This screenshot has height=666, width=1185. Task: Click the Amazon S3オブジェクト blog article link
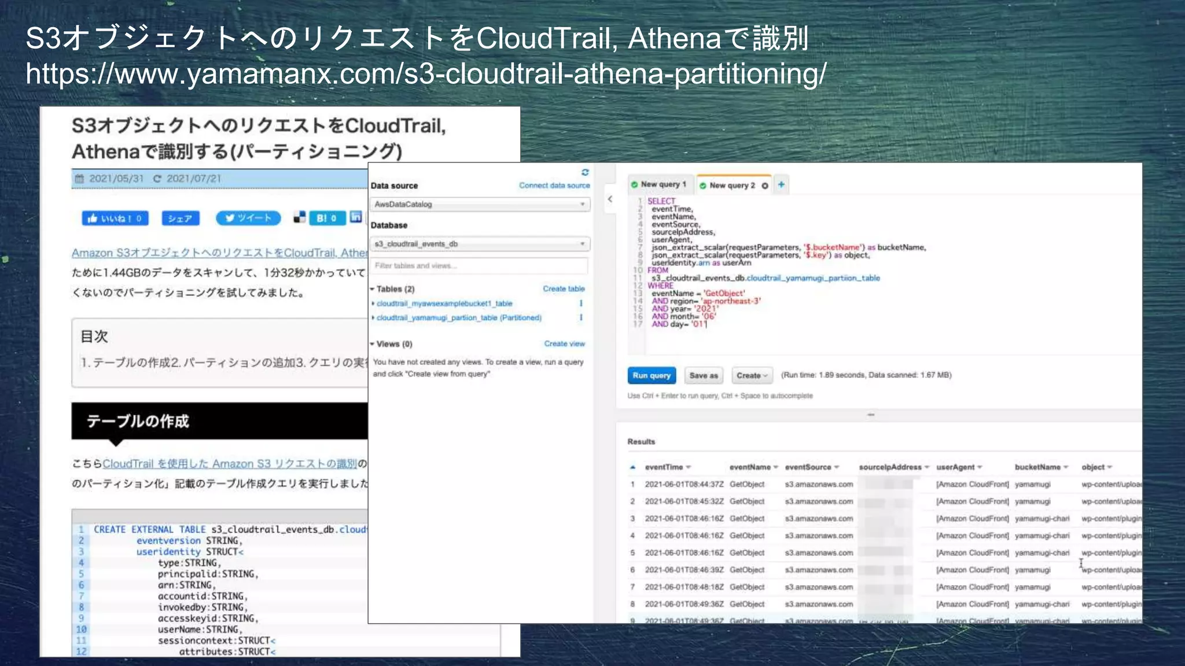tap(219, 253)
